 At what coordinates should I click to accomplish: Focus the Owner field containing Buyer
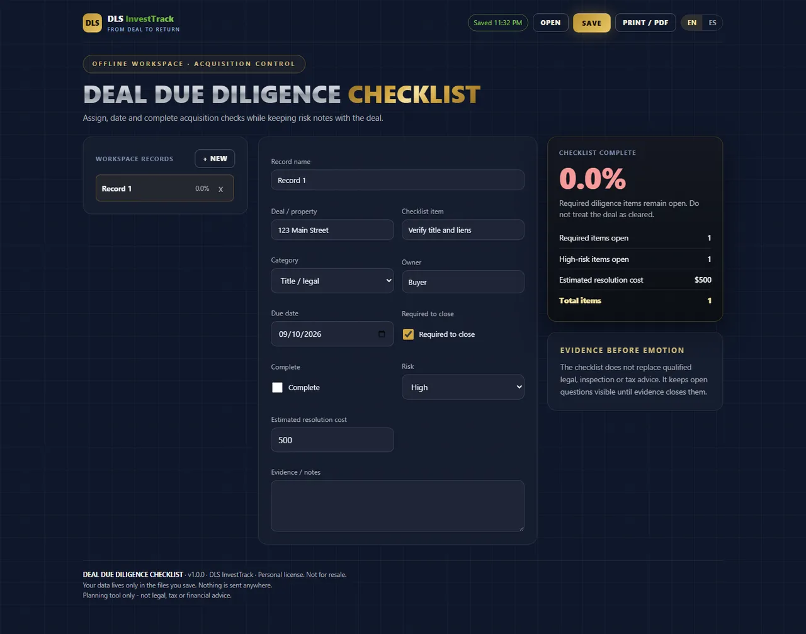point(463,282)
